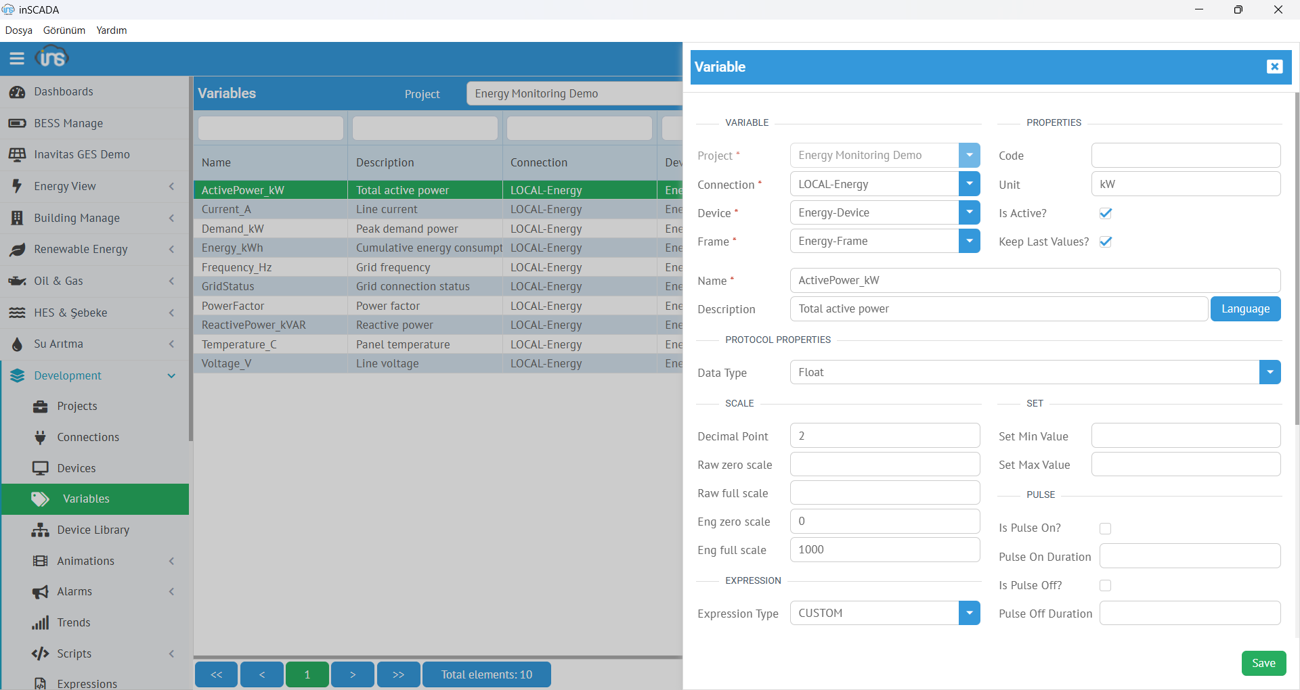
Task: Click the Dashboards gauge icon
Action: point(17,92)
